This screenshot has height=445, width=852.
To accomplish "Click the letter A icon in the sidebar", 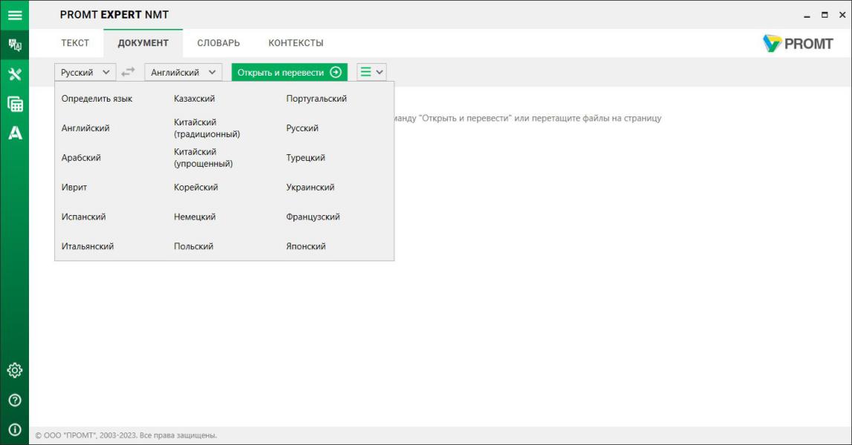I will 14,133.
